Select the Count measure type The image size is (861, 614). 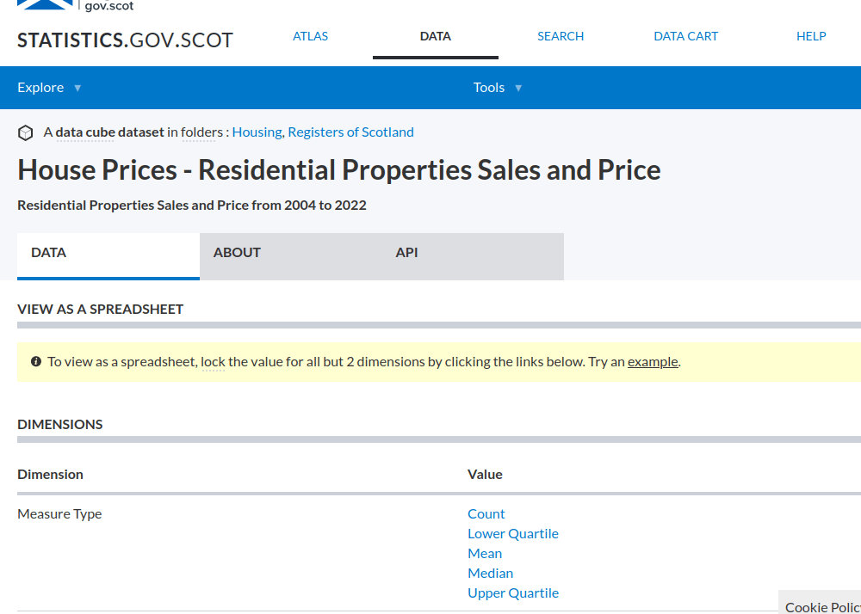point(486,513)
